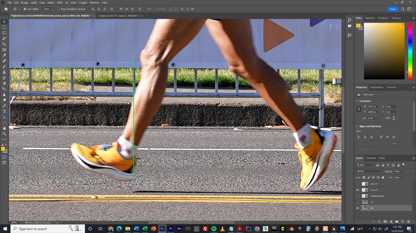Click the rainbow hue slider strip
Image resolution: width=416 pixels, height=233 pixels.
[410, 51]
